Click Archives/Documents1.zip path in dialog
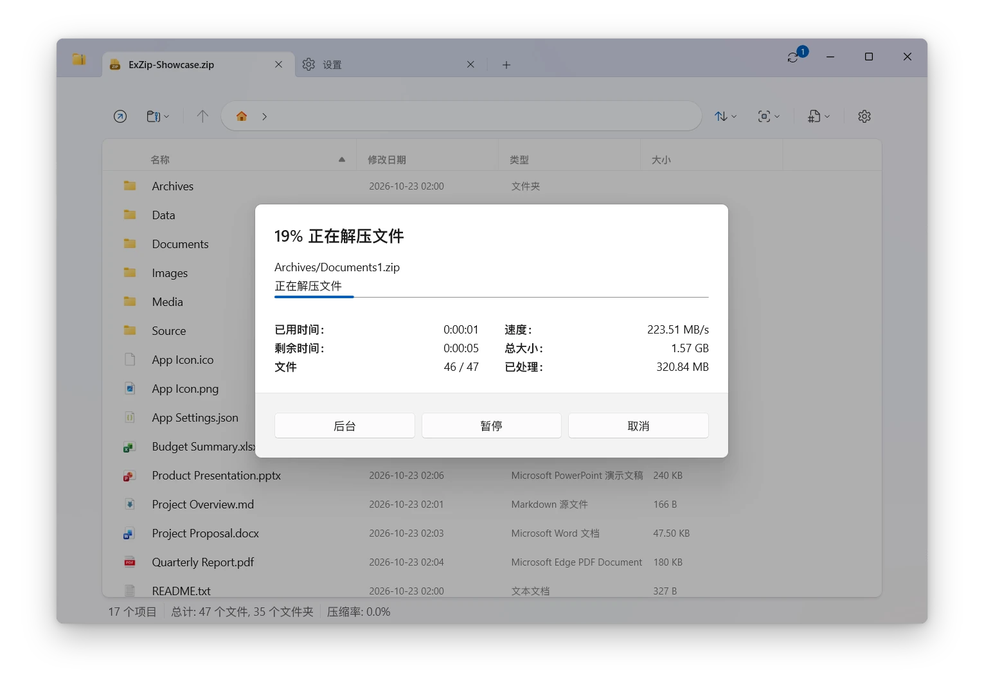This screenshot has width=984, height=698. click(337, 267)
